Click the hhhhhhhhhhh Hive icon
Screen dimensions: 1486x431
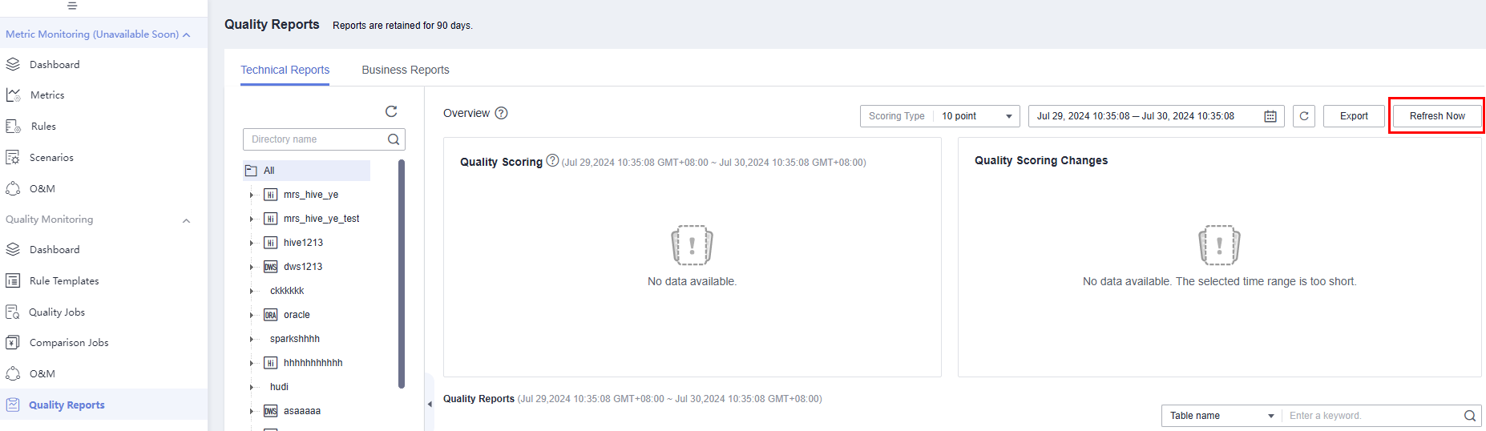point(271,363)
